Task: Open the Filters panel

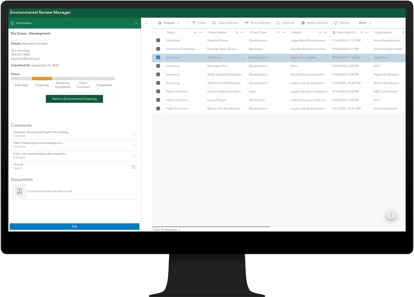Action: (x=200, y=22)
